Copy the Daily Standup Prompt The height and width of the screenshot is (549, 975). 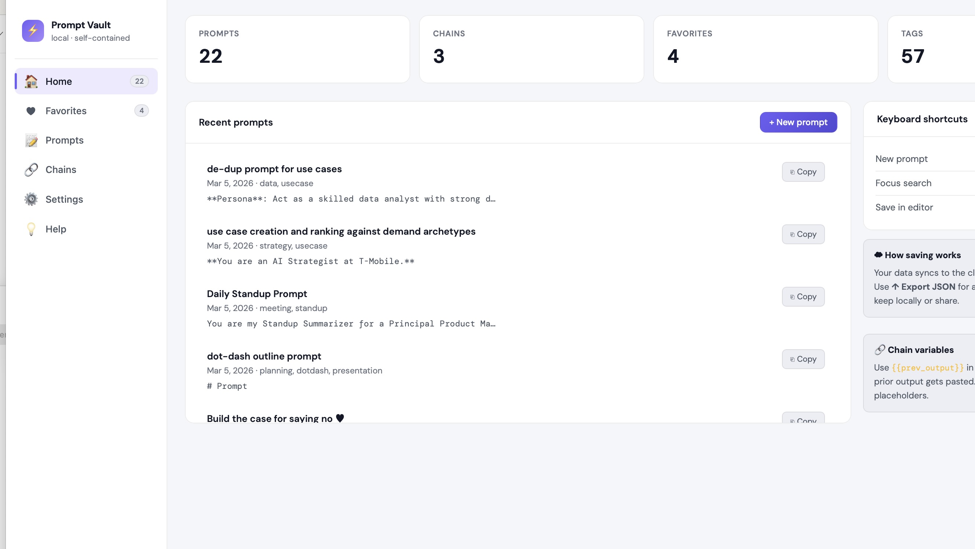(x=803, y=297)
